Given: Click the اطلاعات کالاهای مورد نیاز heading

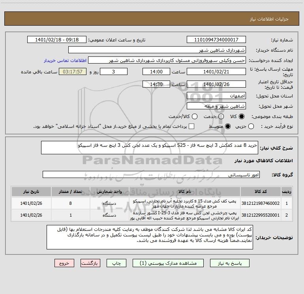Looking at the screenshot, I should 263,161.
